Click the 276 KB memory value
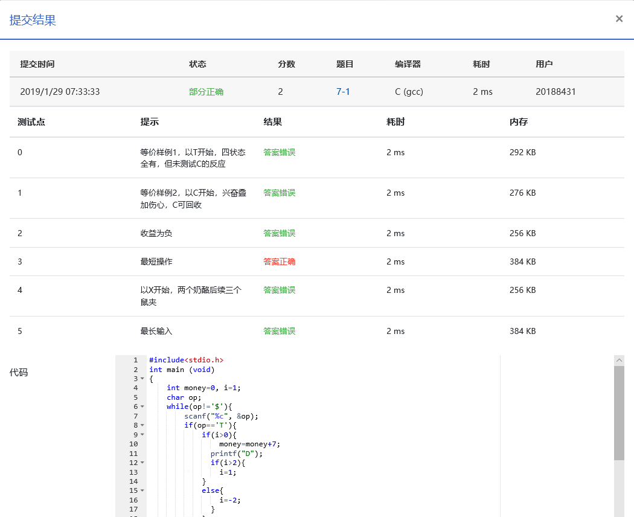Viewport: 634px width, 517px height. pos(522,193)
